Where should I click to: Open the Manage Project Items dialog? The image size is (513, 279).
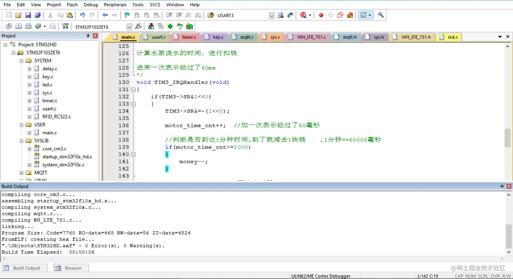[151, 26]
